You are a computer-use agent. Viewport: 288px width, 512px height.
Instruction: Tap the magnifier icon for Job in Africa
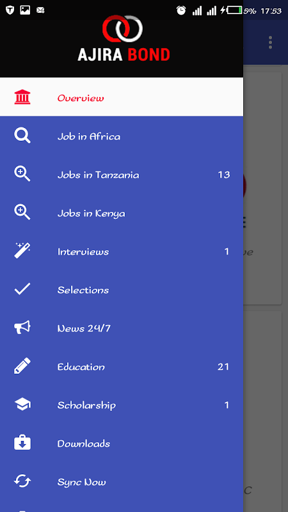pyautogui.click(x=22, y=136)
